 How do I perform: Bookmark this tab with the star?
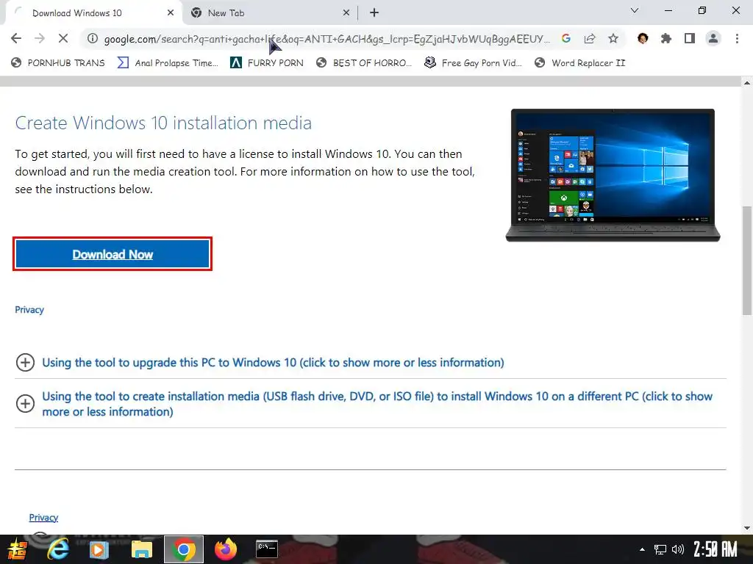pyautogui.click(x=613, y=38)
